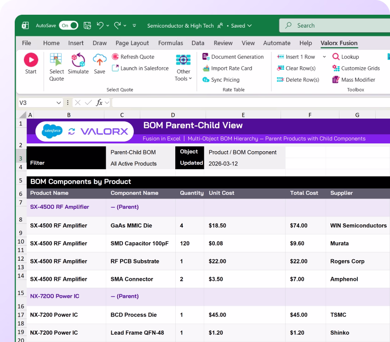Click the Document Generation icon
390x342 pixels.
(x=206, y=57)
